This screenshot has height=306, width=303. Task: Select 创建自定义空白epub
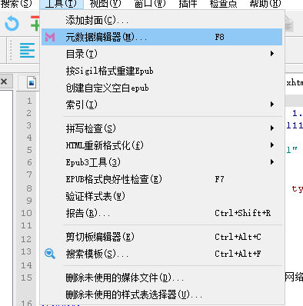[x=161, y=88]
